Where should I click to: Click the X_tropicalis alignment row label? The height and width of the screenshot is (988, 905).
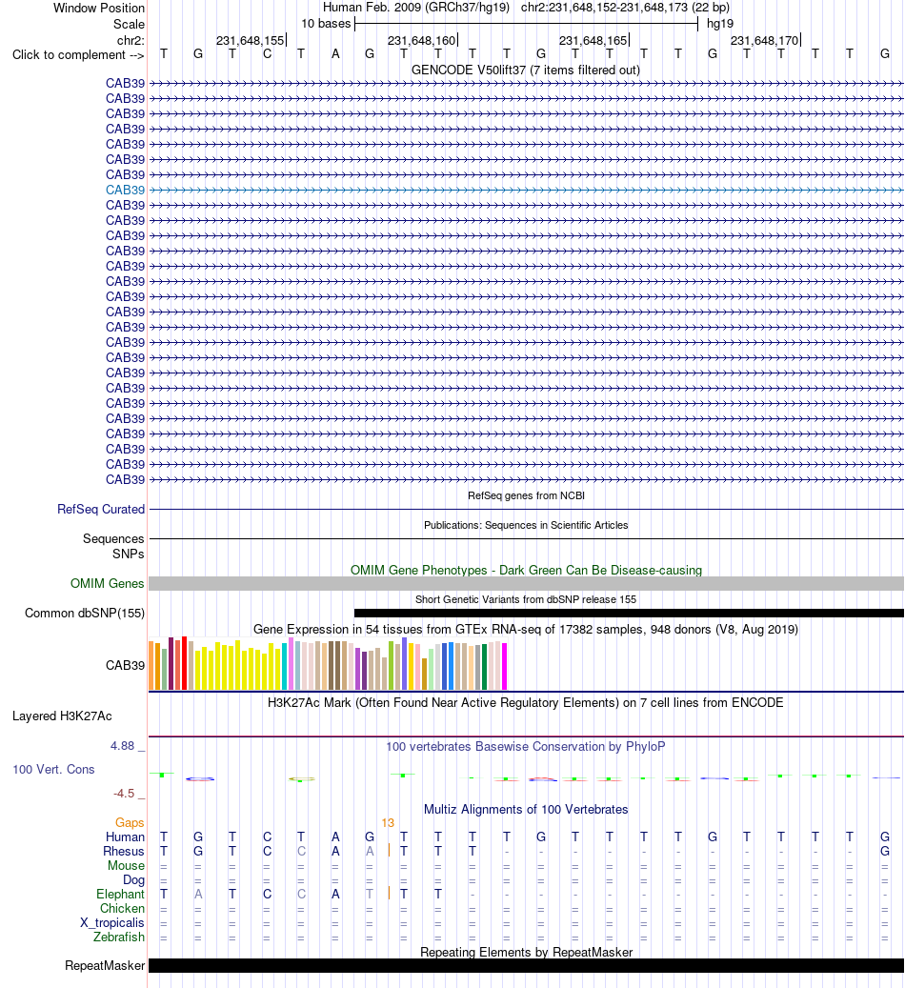[x=112, y=923]
